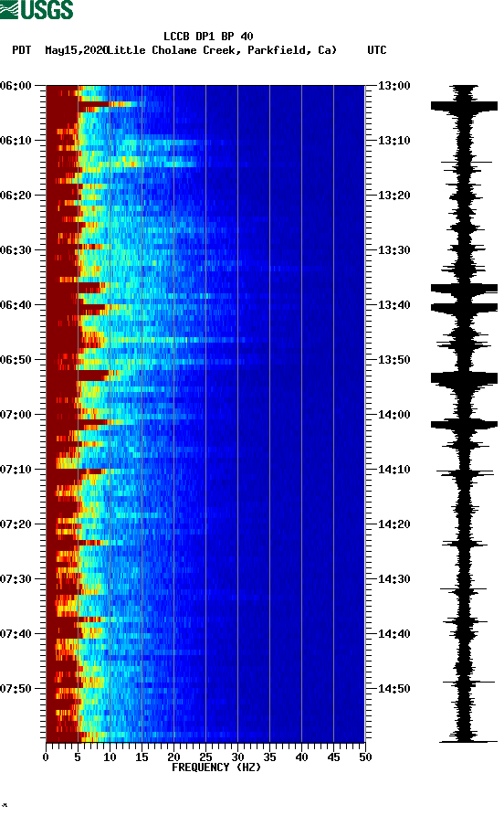Viewport: 504px width, 815px height.
Task: Click the USGS logo
Action: 37,10
